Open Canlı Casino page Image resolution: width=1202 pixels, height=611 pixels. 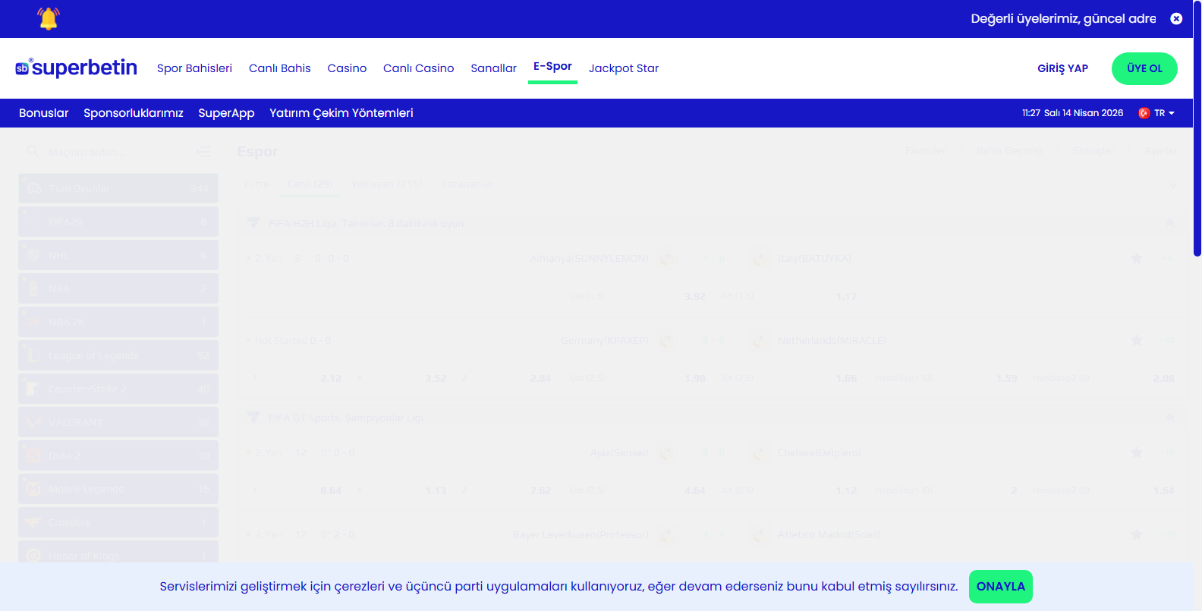[419, 68]
